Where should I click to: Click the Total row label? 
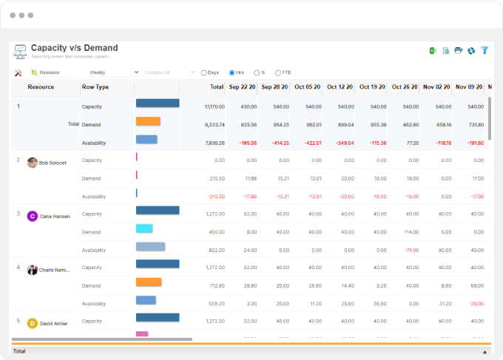point(73,124)
